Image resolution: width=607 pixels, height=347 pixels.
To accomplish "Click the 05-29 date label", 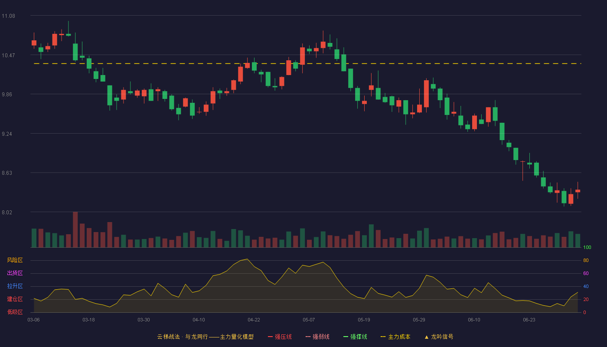I will coord(419,320).
